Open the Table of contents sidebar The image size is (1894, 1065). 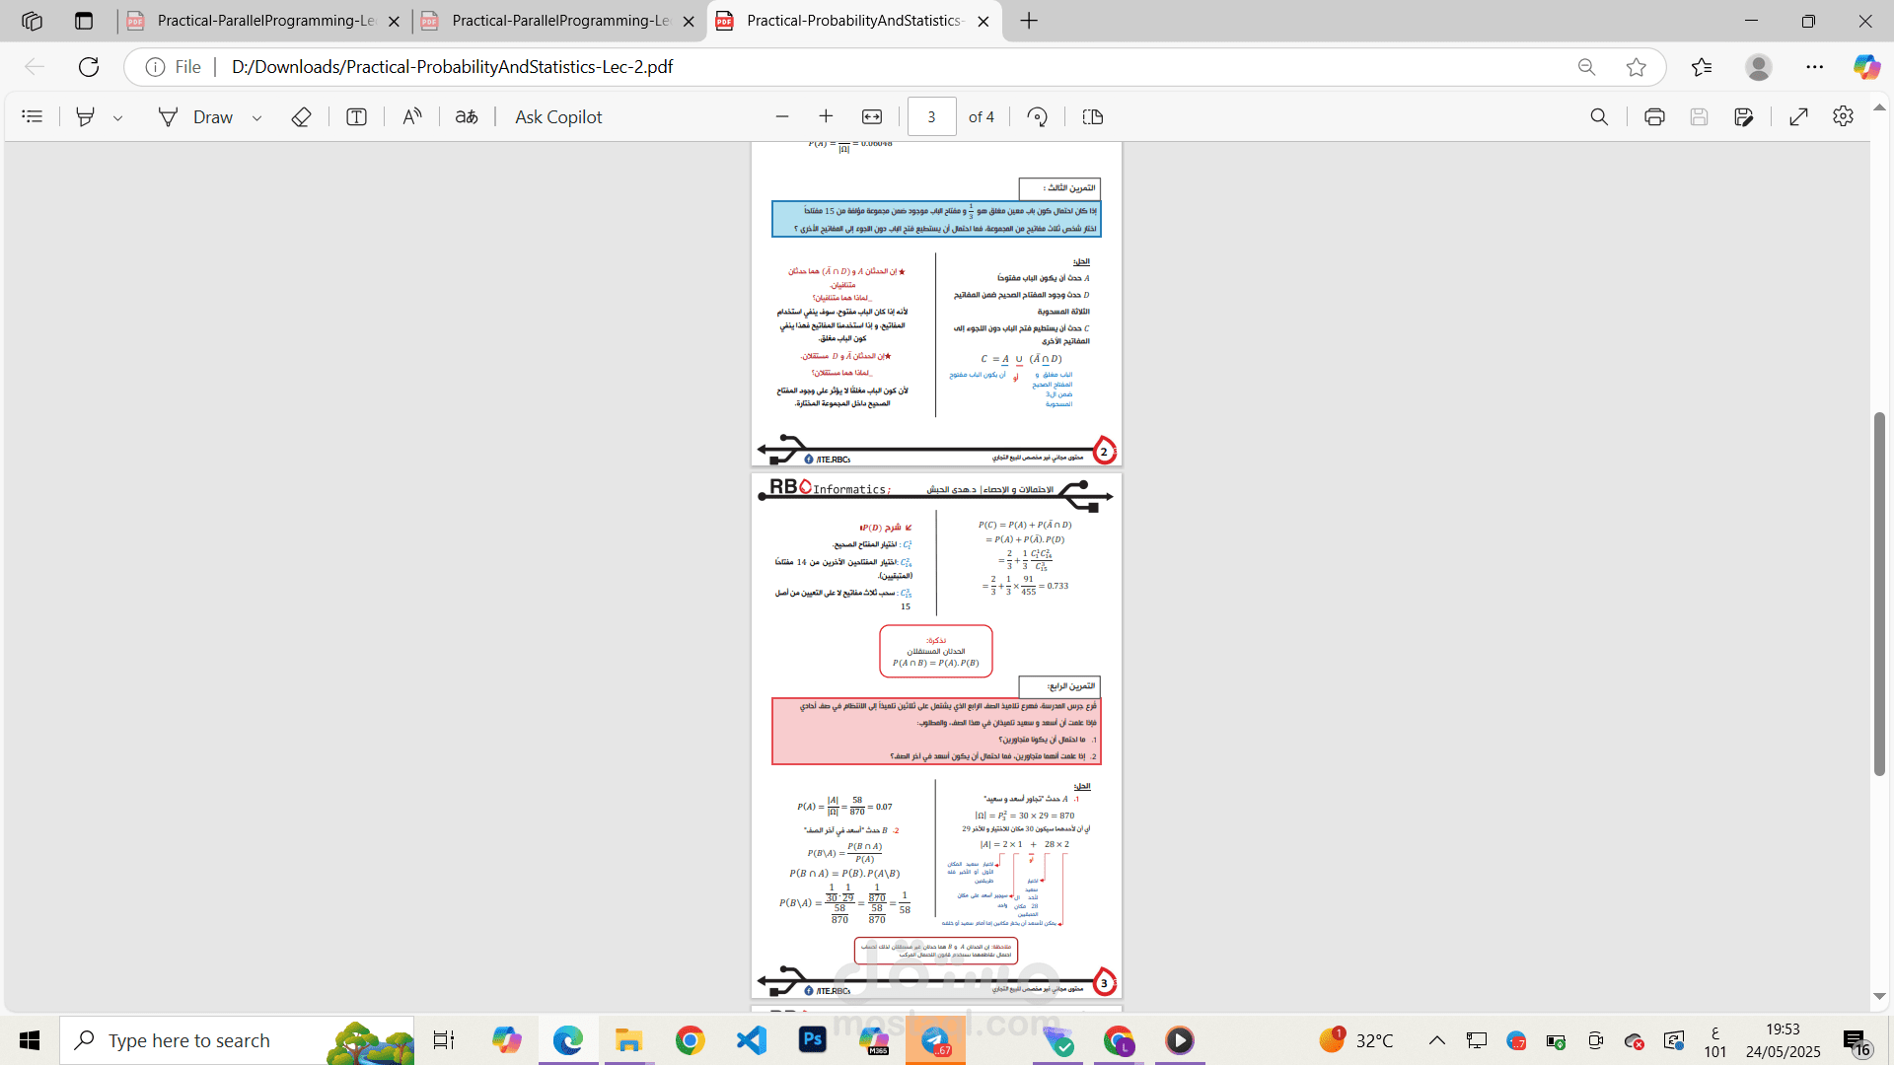(x=33, y=116)
